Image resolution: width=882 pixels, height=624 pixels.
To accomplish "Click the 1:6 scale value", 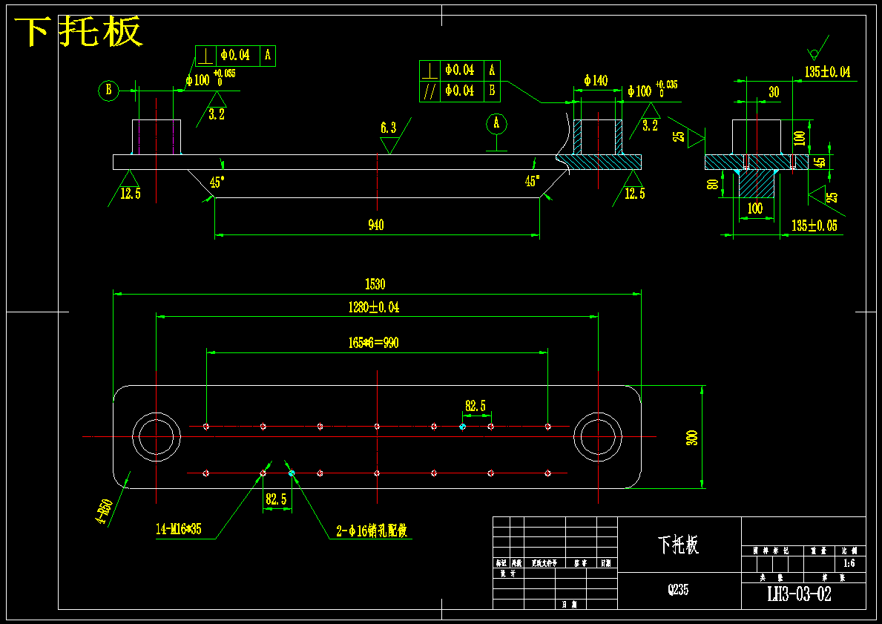I will (x=849, y=563).
